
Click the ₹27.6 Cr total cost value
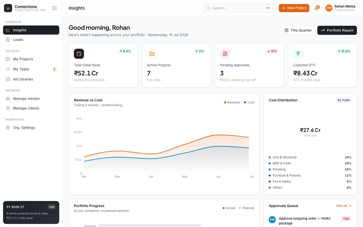[x=310, y=130]
